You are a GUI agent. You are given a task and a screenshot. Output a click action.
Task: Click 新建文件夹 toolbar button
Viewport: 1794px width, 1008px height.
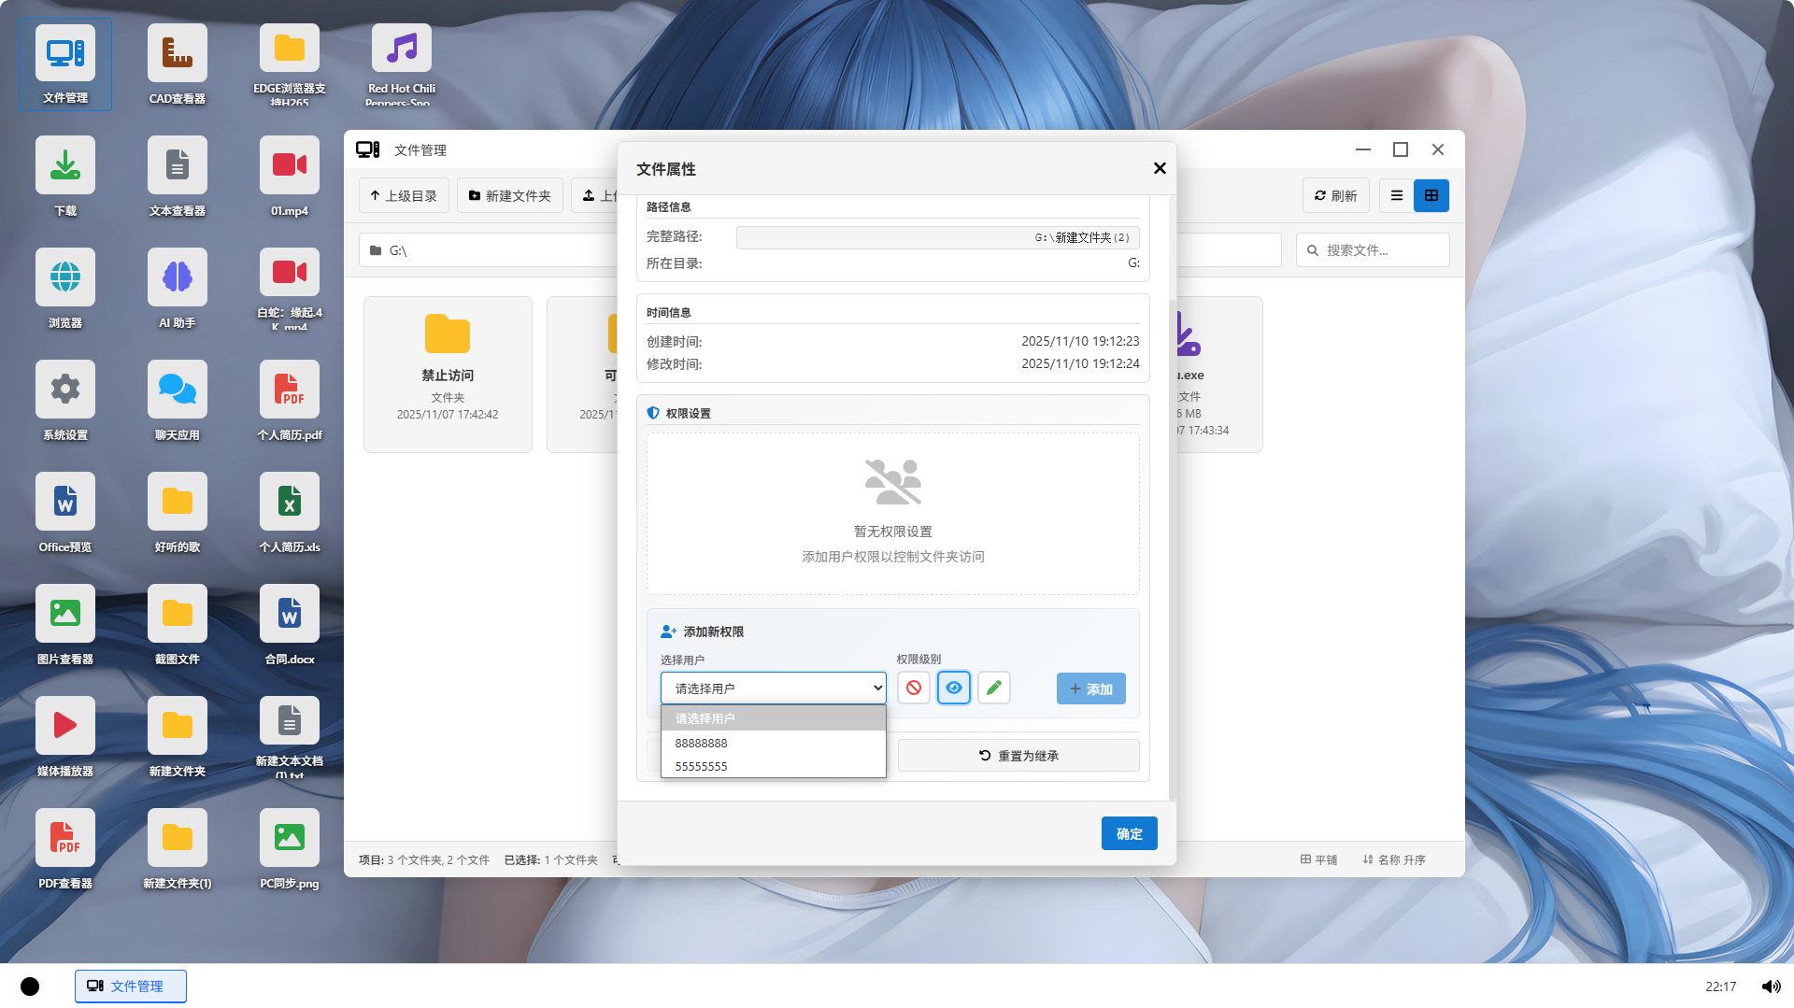[x=510, y=196]
